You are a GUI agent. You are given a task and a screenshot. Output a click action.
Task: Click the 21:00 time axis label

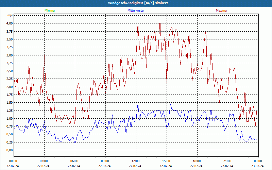pos(228,161)
